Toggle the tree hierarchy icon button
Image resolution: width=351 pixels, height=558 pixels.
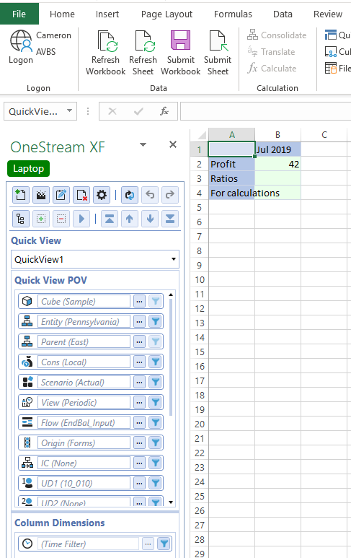[21, 219]
